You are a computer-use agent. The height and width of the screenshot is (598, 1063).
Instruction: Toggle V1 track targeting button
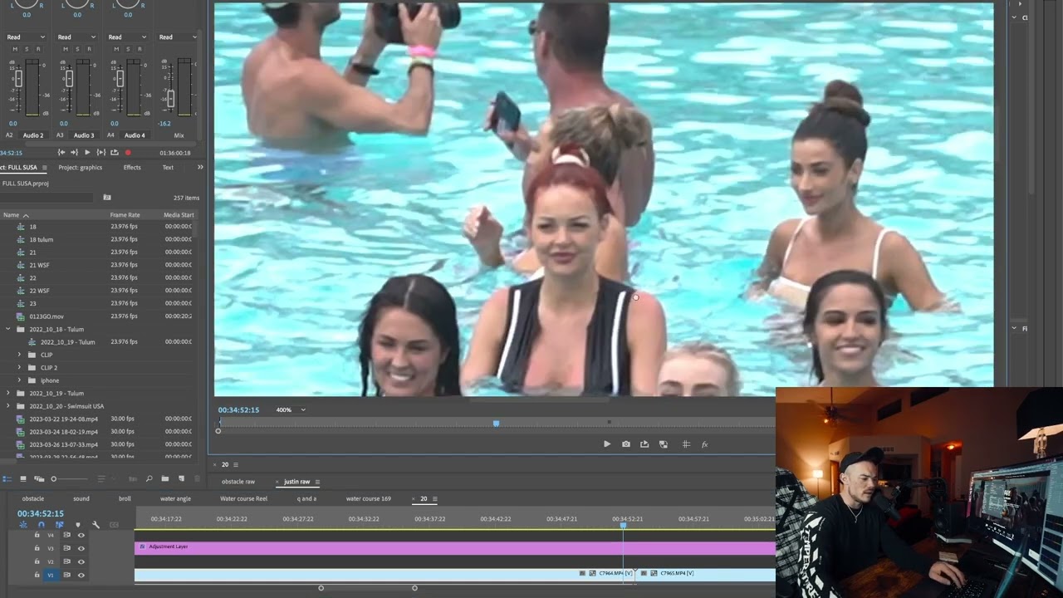pos(50,575)
